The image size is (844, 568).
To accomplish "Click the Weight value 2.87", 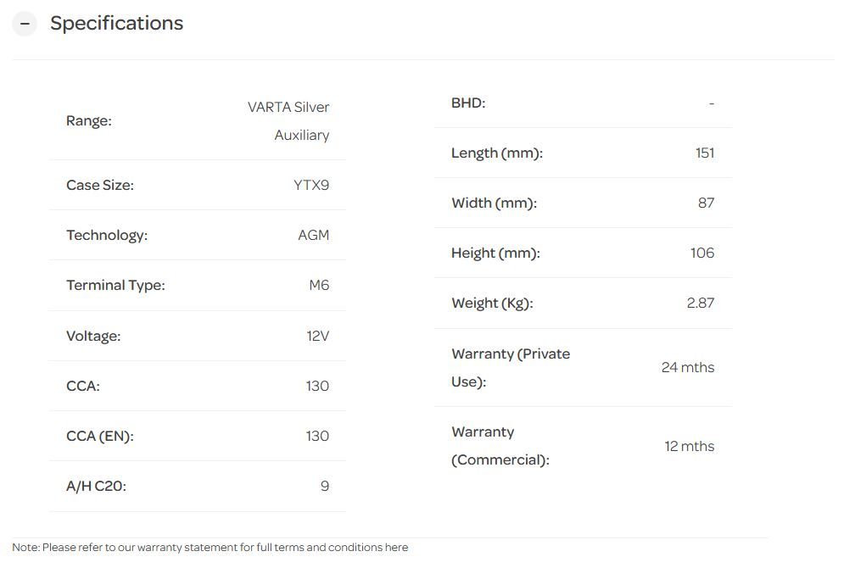I will coord(700,303).
